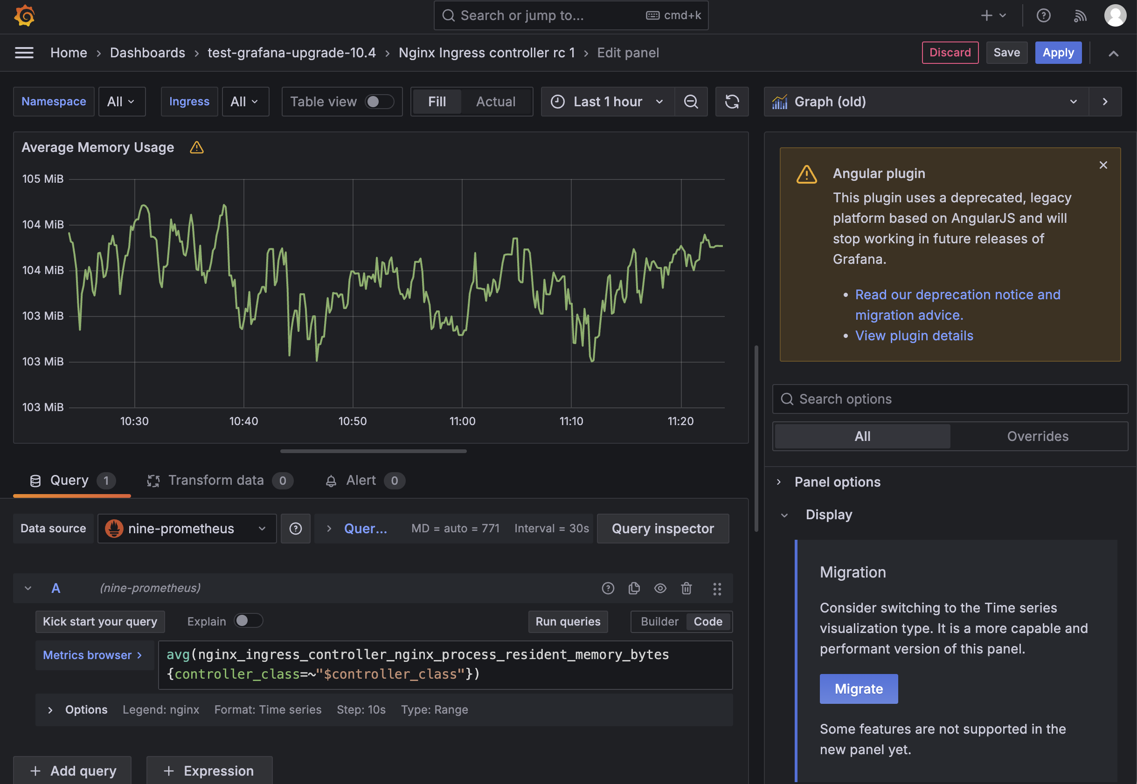Collapse options pane with right chevron
1137x784 pixels.
point(1105,102)
